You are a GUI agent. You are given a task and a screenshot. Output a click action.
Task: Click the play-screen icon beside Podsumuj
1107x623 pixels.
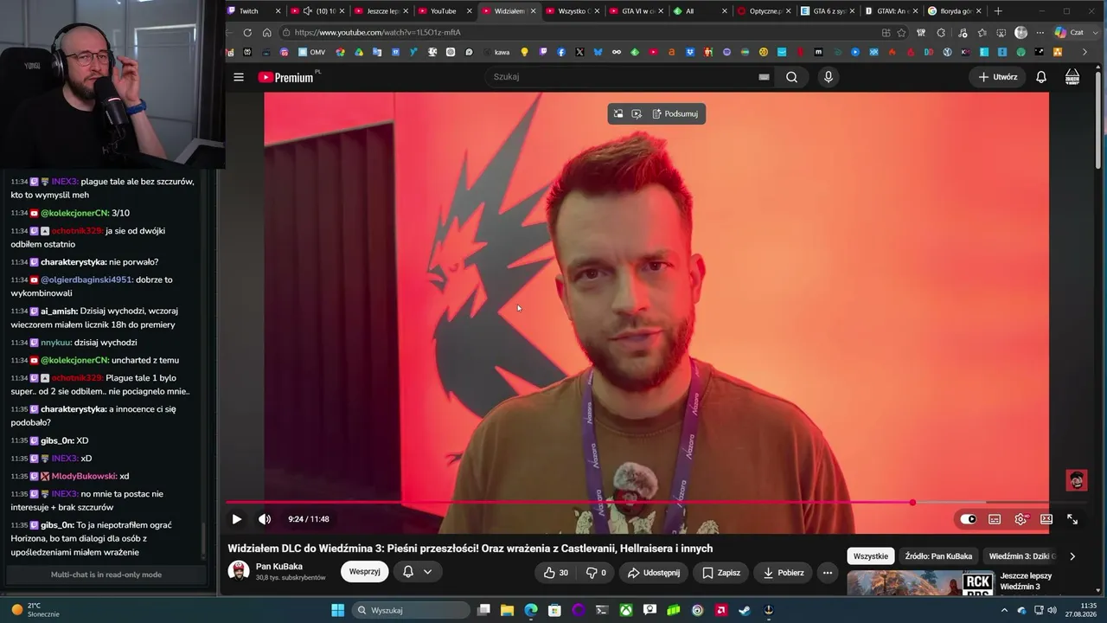coord(637,113)
